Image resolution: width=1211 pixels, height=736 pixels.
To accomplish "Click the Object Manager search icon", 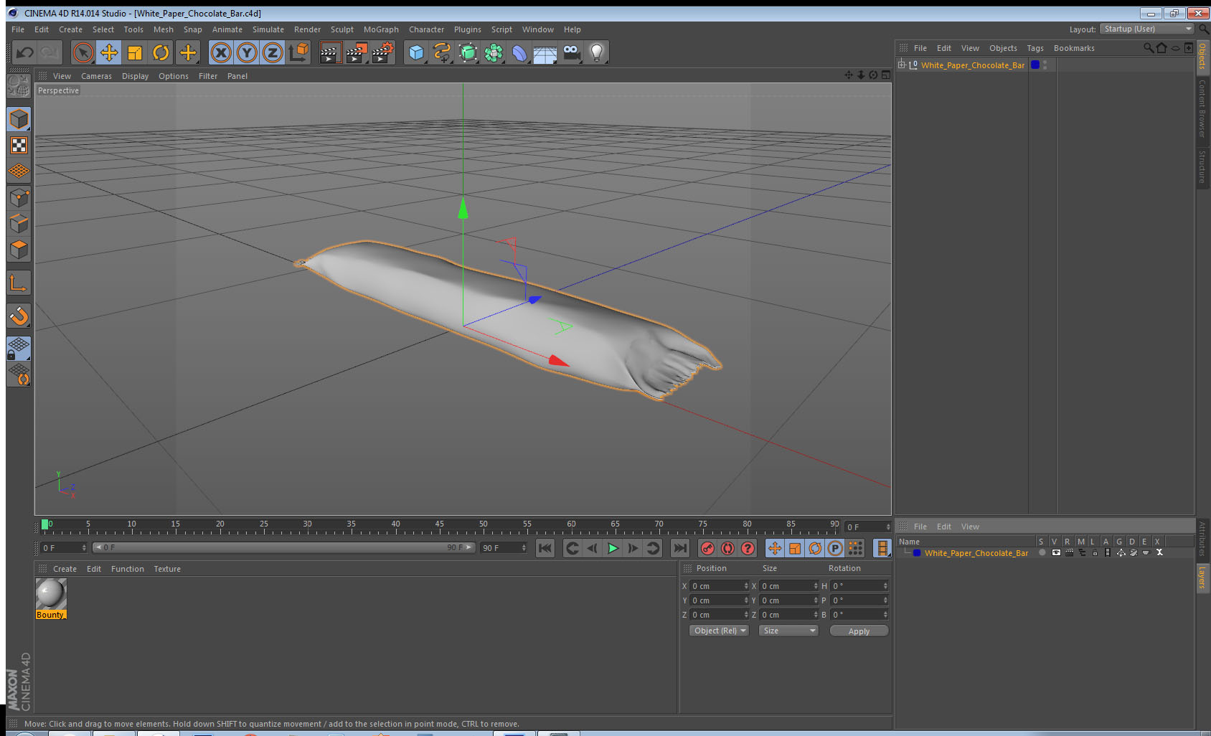I will tap(1148, 48).
